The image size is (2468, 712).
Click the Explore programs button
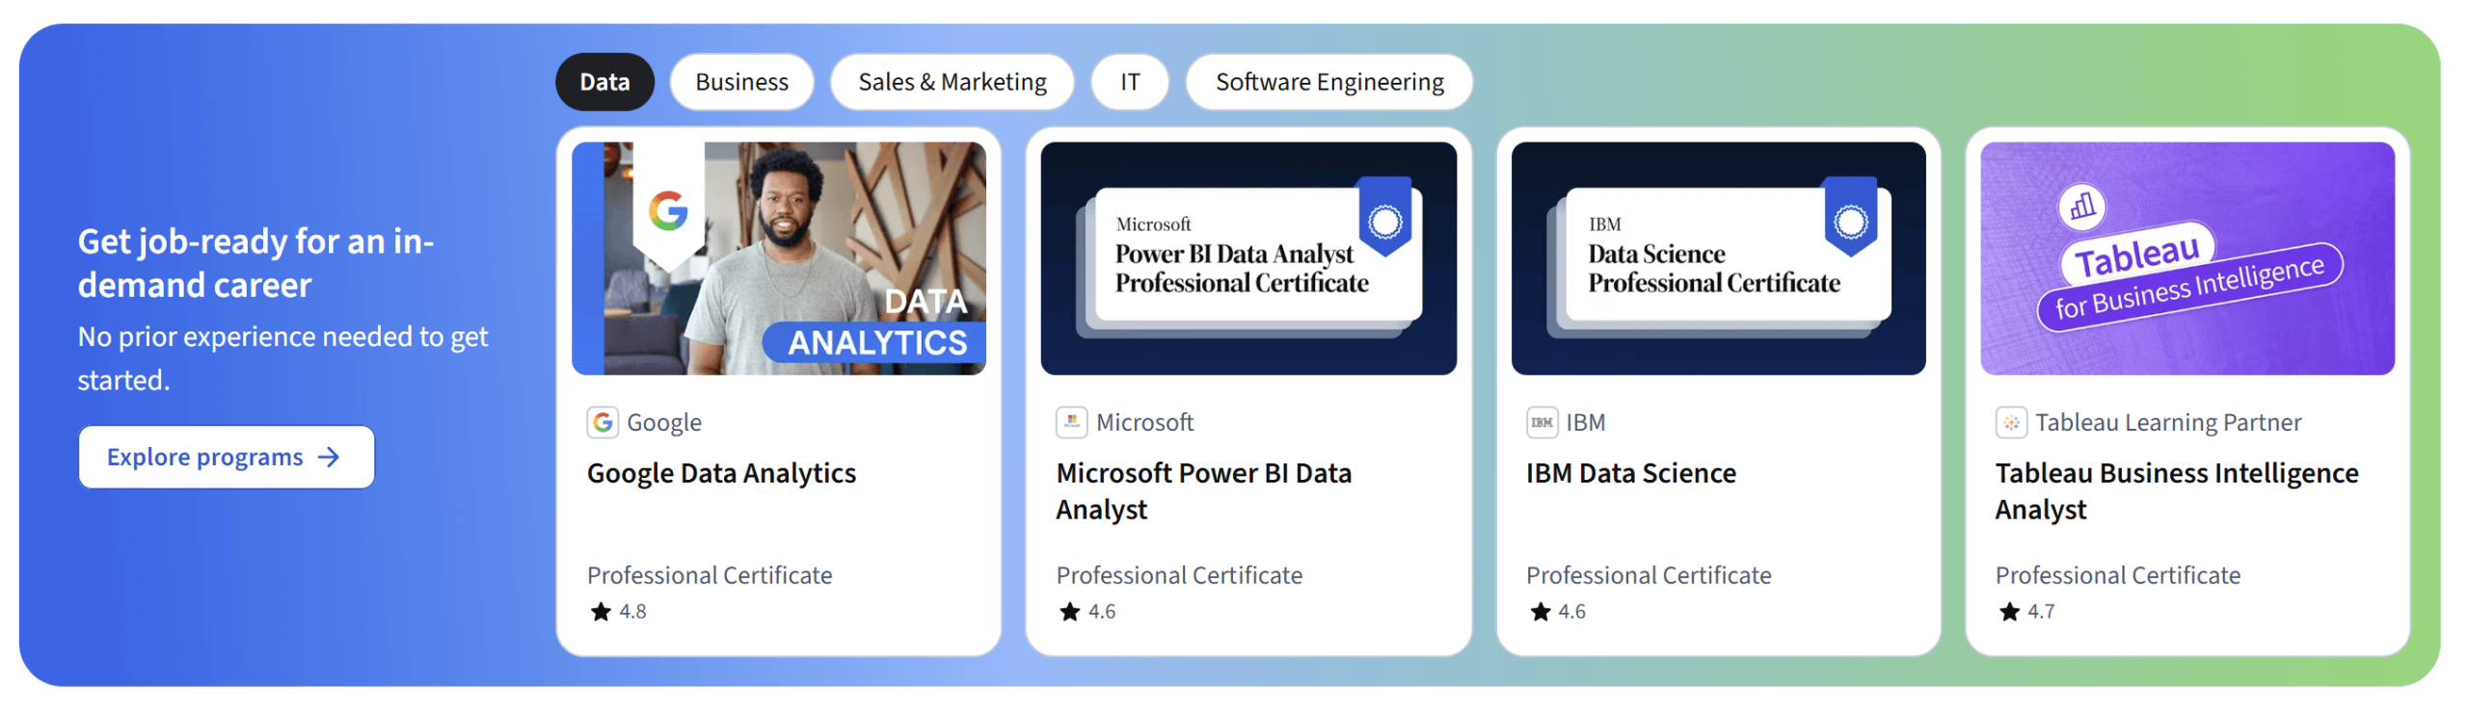[227, 457]
